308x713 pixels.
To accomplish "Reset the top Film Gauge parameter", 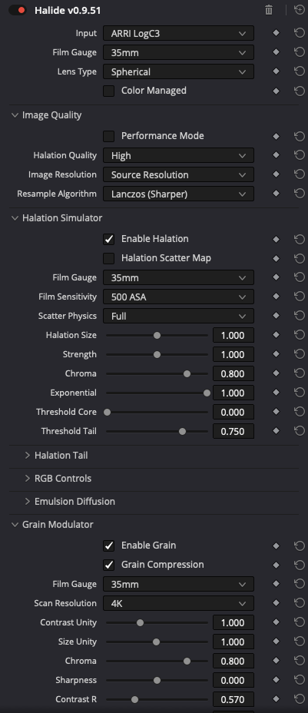I will 300,52.
